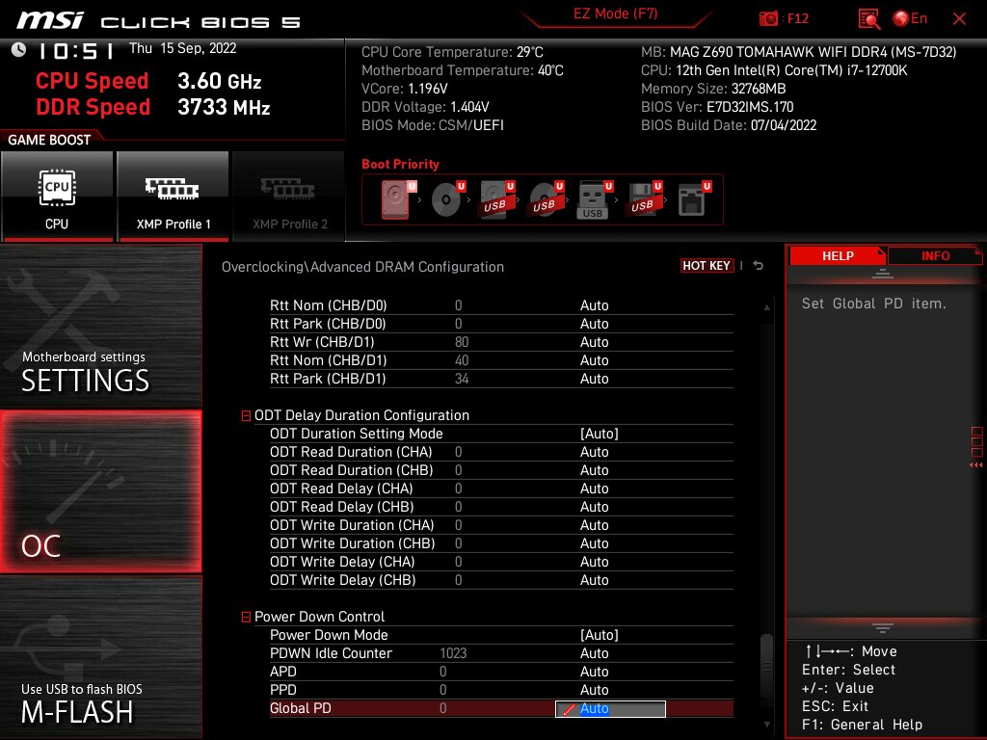Viewport: 987px width, 740px height.
Task: Collapse the Power Down Control group
Action: point(246,618)
